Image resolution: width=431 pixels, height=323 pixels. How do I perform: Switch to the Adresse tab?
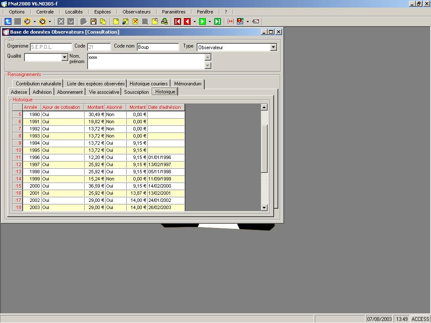(x=19, y=92)
